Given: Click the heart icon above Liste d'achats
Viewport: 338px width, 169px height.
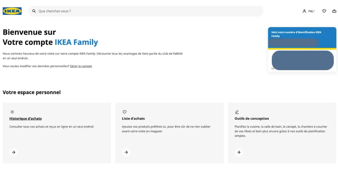Looking at the screenshot, I should 124,112.
